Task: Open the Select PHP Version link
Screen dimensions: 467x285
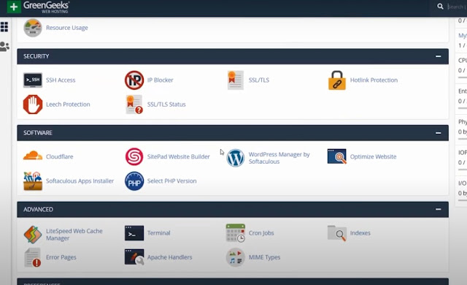Action: [x=172, y=181]
